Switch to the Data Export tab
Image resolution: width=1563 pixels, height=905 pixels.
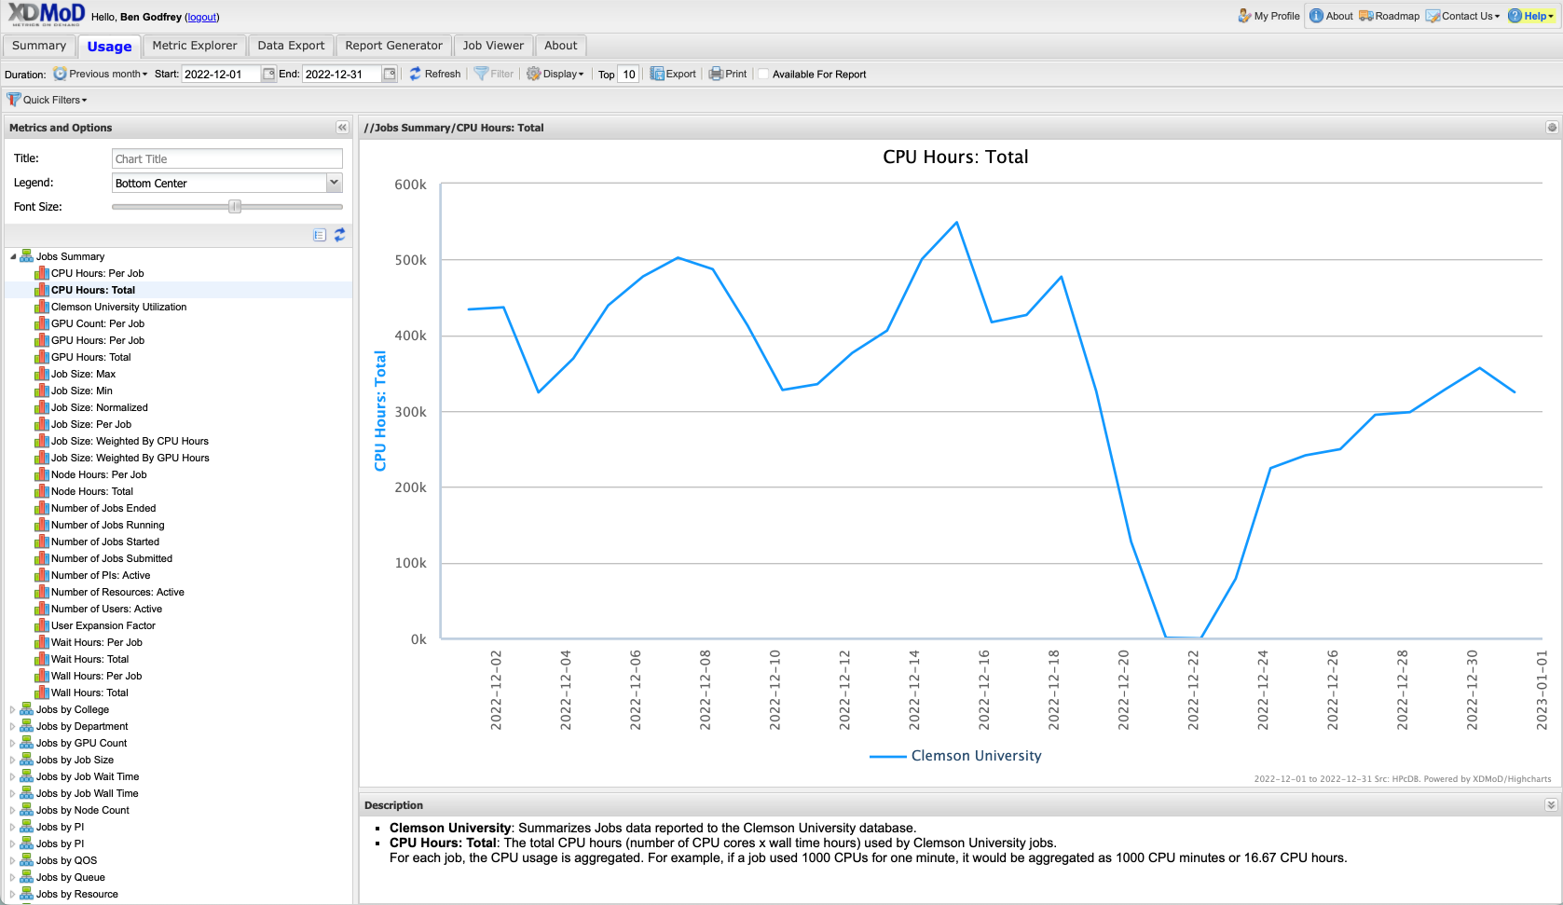point(291,46)
